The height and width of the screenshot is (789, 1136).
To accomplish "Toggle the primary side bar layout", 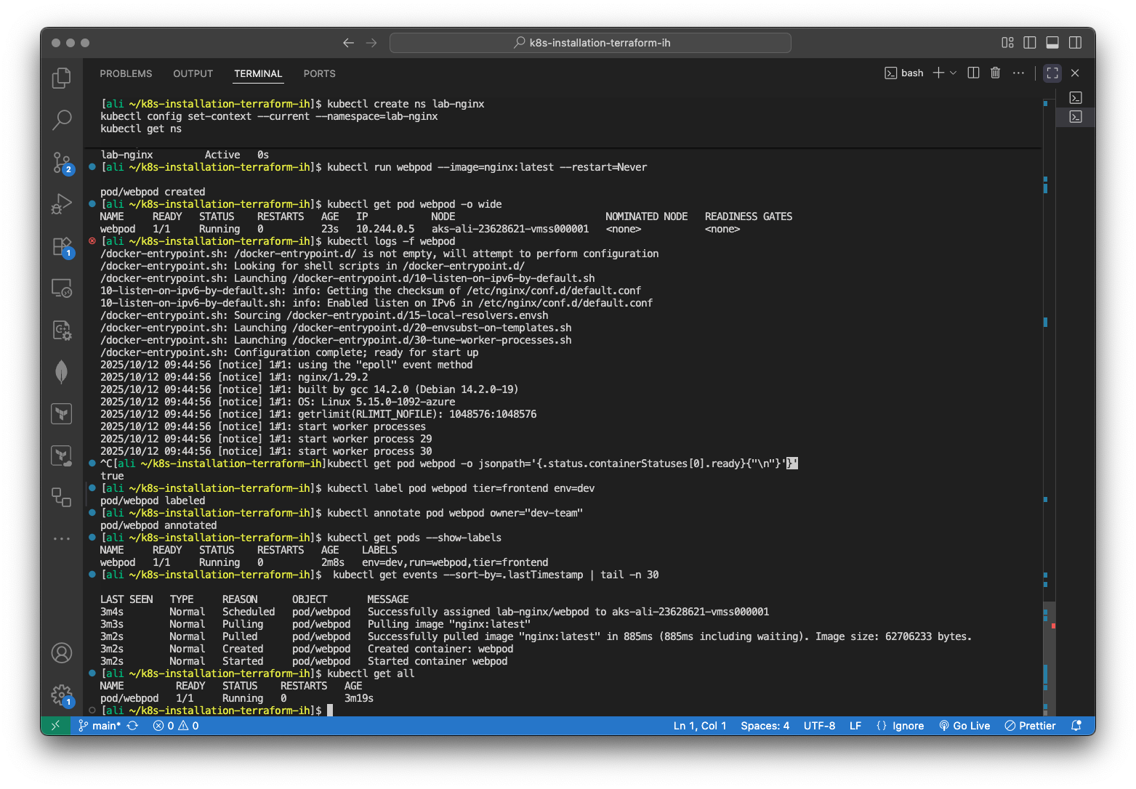I will pos(1029,43).
